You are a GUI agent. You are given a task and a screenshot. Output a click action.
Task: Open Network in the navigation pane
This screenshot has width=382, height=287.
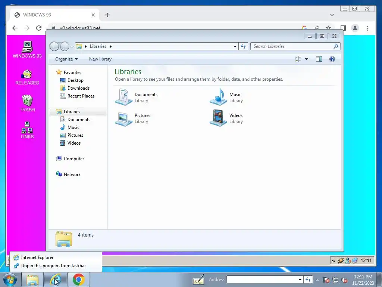coord(72,175)
